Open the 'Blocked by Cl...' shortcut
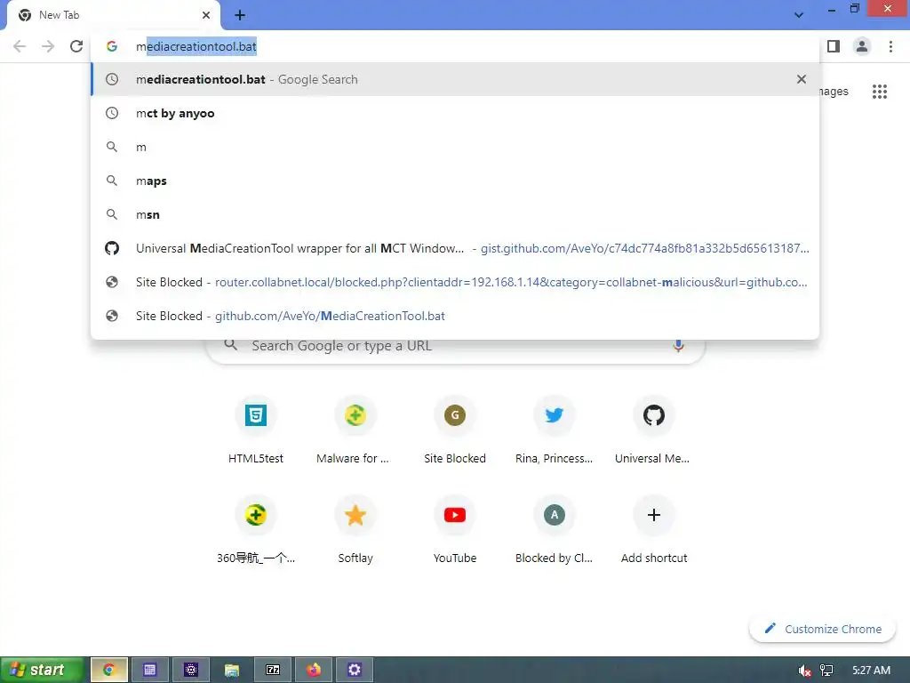The image size is (910, 683). (x=555, y=530)
